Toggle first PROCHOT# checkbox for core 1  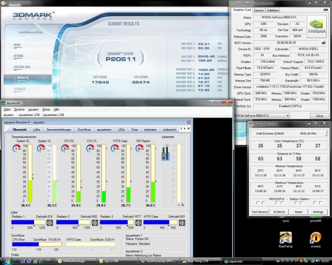point(258,203)
